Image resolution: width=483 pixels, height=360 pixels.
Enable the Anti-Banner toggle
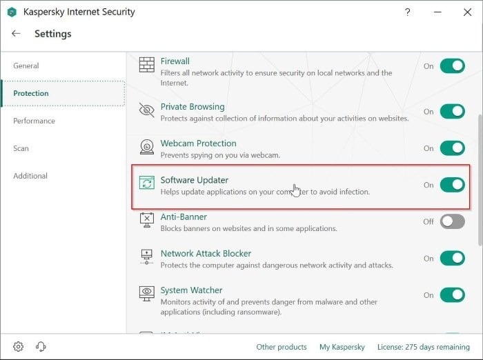click(x=452, y=221)
